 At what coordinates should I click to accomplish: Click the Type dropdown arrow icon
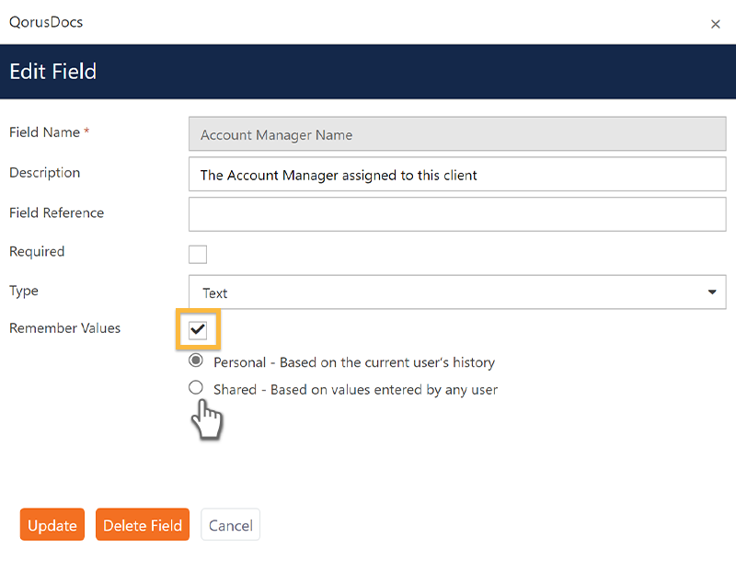711,292
